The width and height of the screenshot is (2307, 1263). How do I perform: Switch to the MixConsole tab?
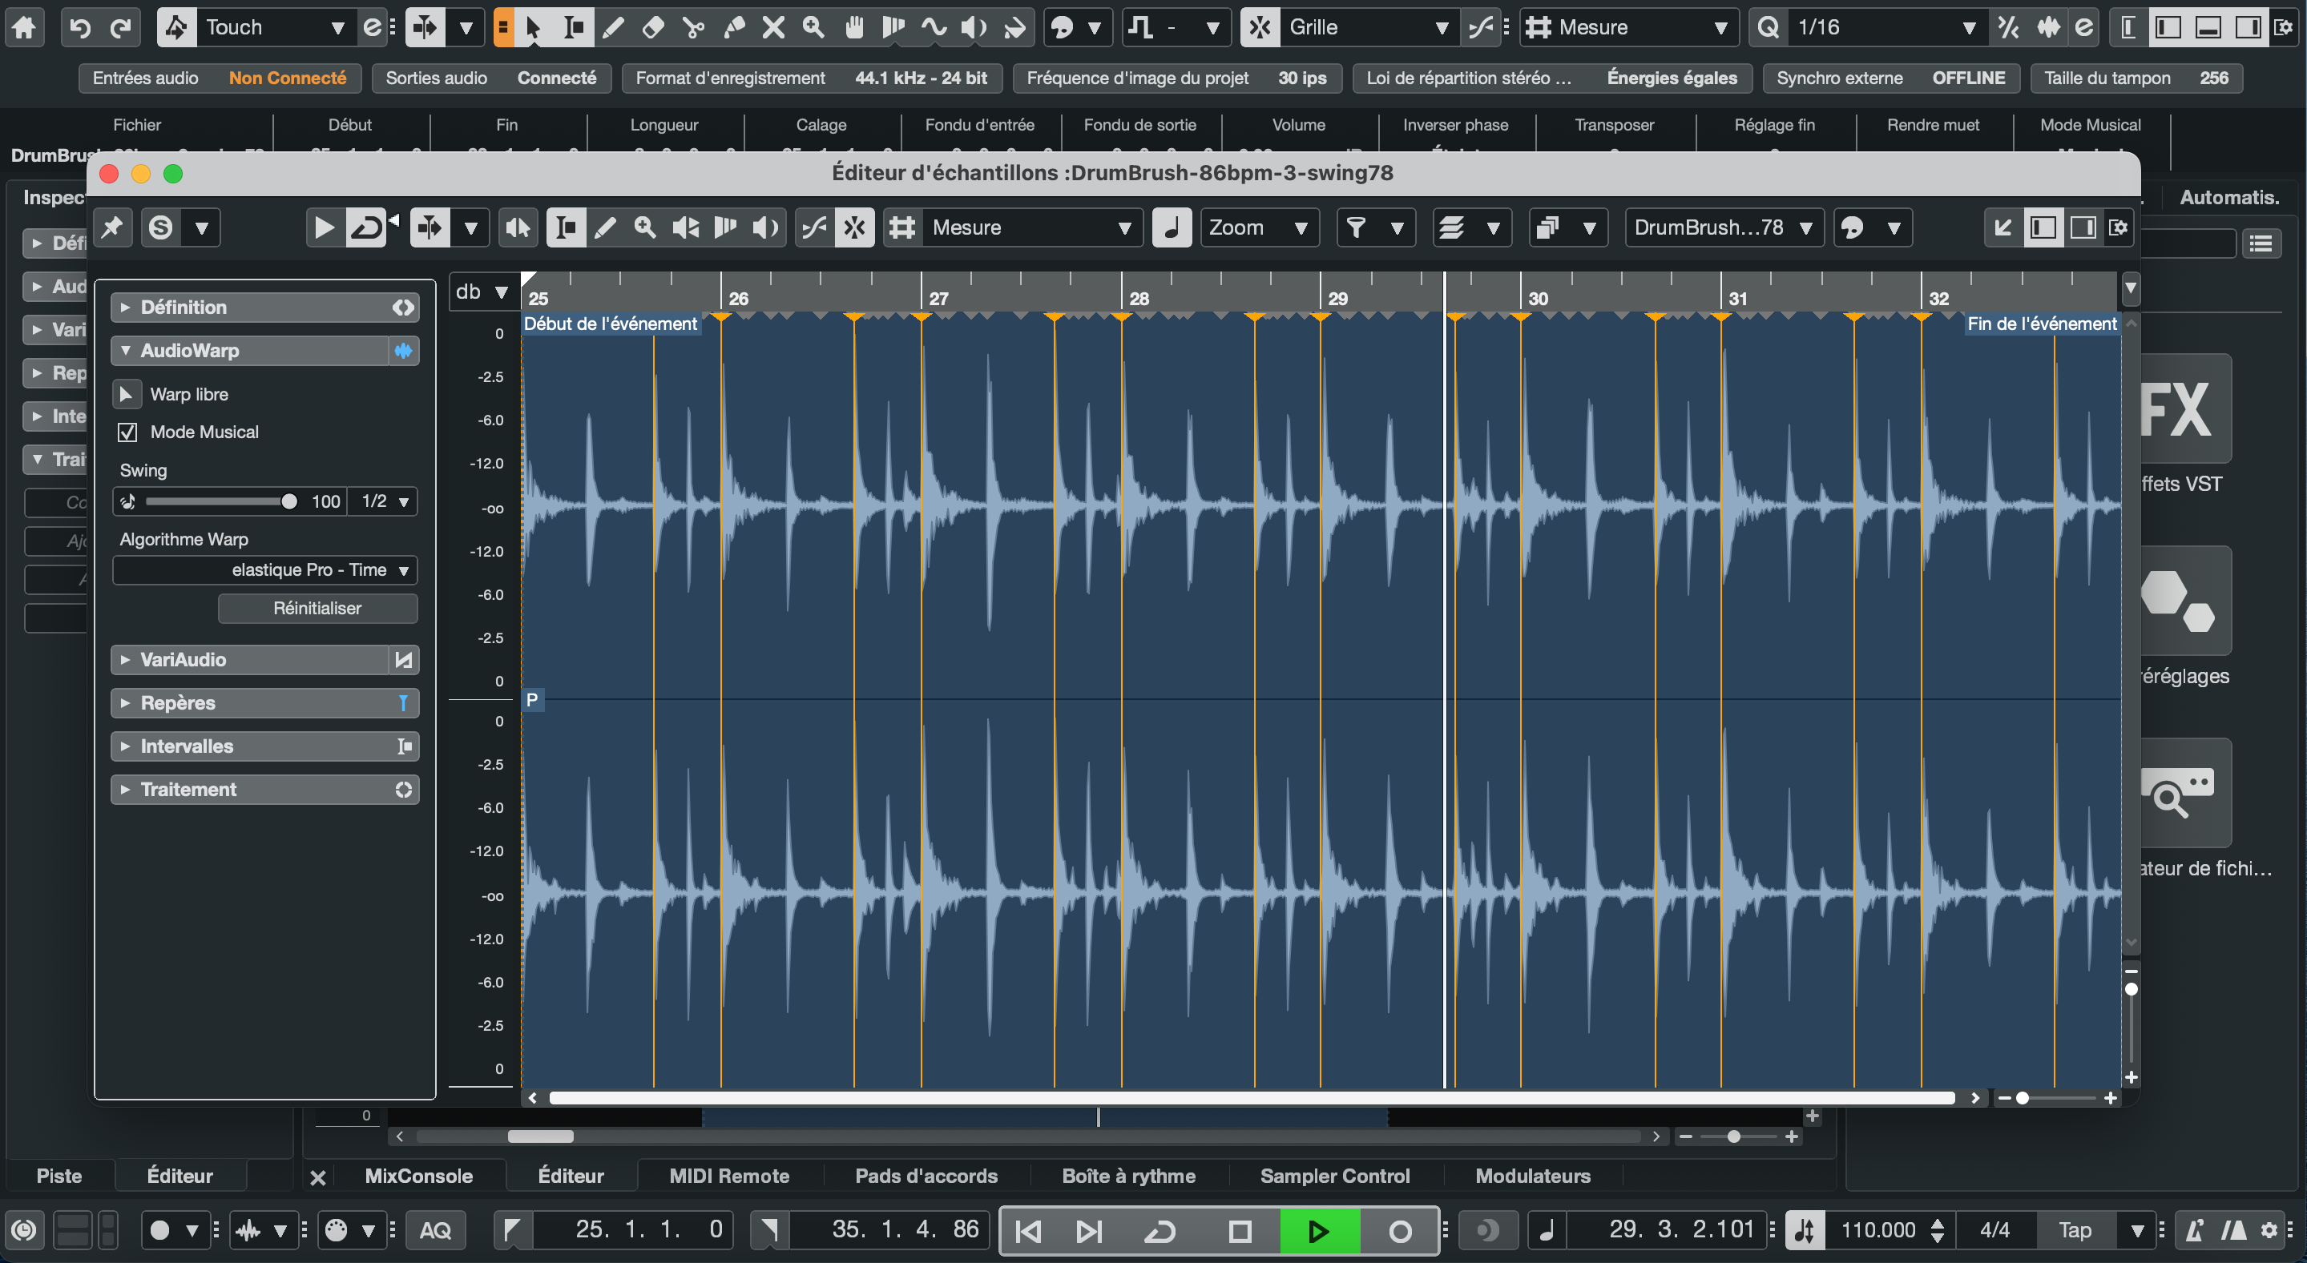tap(418, 1177)
